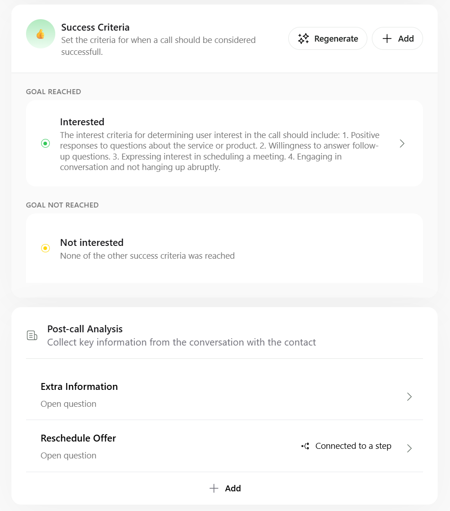Screen dimensions: 450x511
Task: Click Add under Post-call Analysis
Action: 225,488
